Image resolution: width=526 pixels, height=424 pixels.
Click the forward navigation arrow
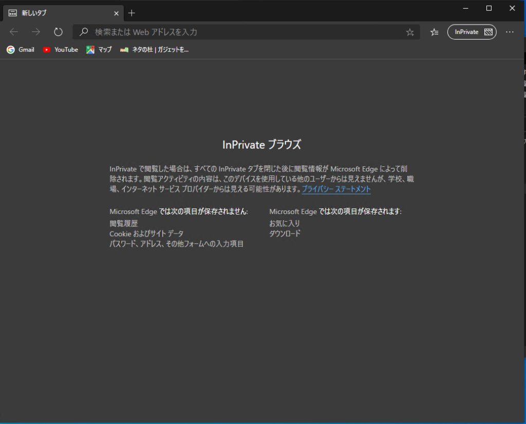pos(36,32)
